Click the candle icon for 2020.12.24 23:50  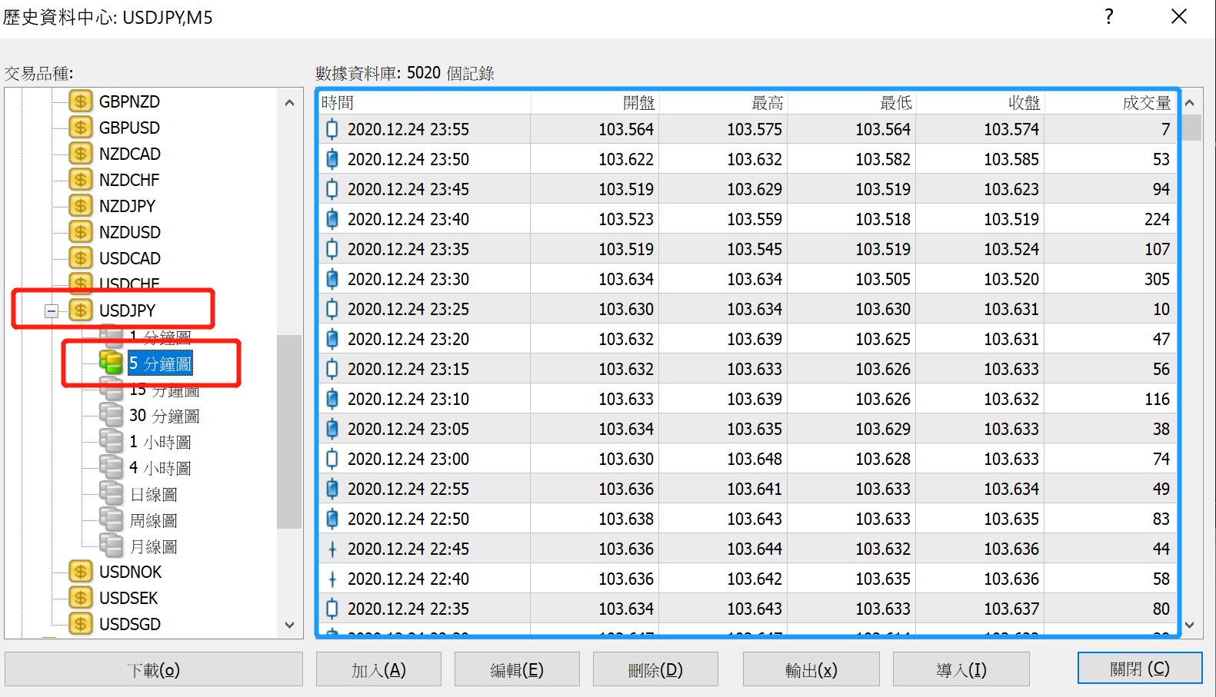[332, 159]
